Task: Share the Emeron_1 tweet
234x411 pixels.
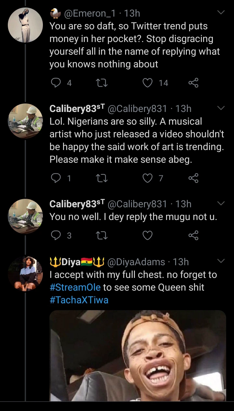Action: tap(193, 83)
